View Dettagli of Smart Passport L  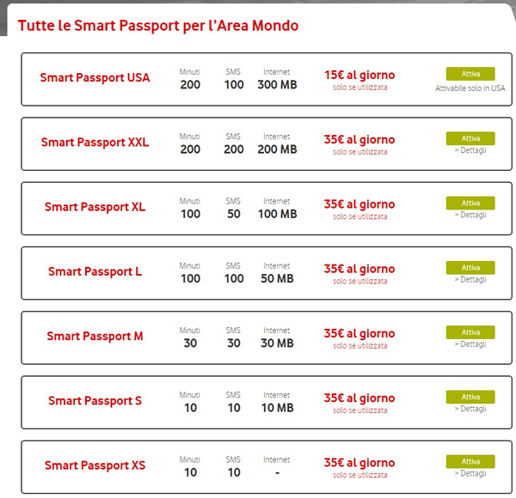470,280
